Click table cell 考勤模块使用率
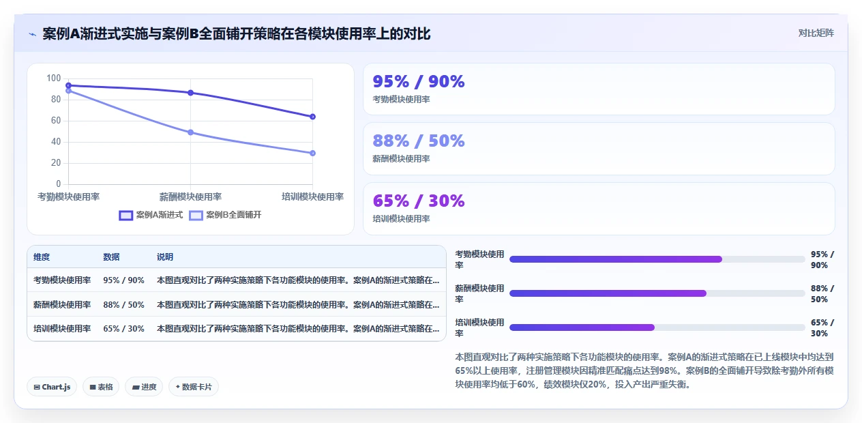Screen dimensions: 862x423 pyautogui.click(x=62, y=280)
